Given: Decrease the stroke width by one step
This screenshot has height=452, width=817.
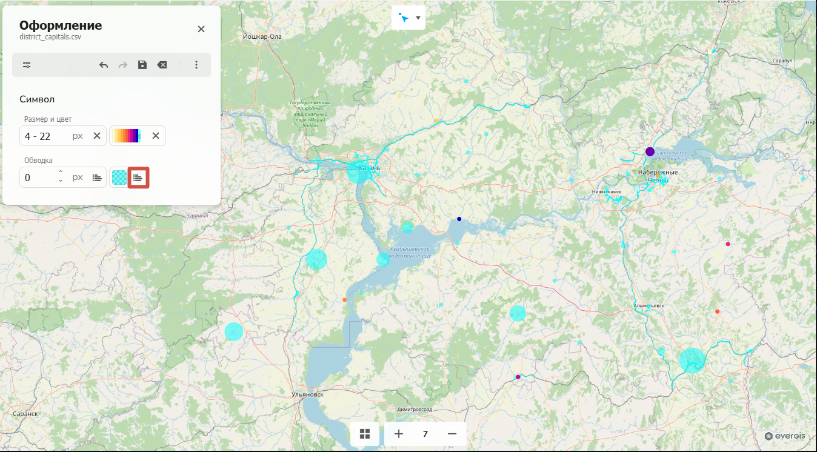Looking at the screenshot, I should click(61, 181).
